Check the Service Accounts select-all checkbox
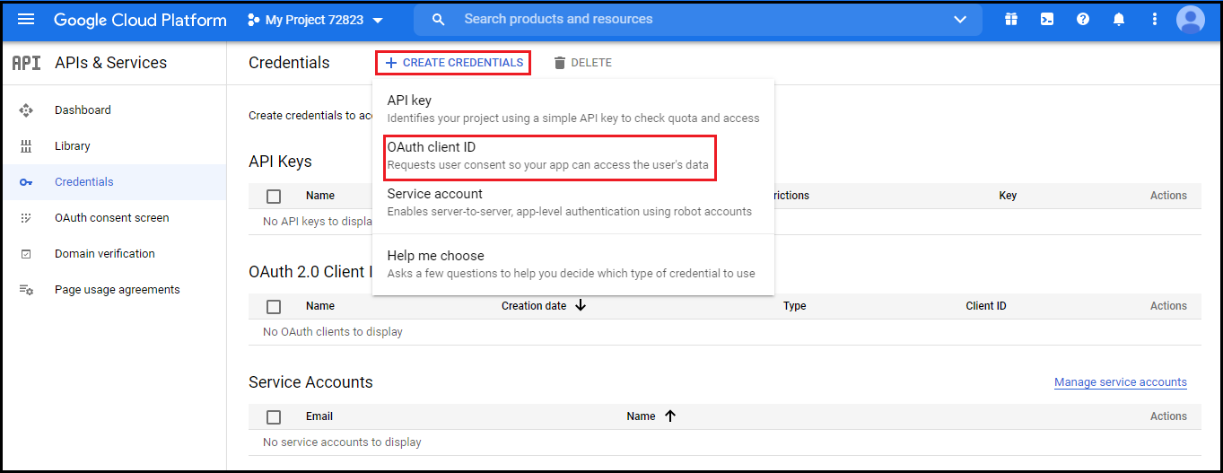This screenshot has height=473, width=1223. point(274,417)
